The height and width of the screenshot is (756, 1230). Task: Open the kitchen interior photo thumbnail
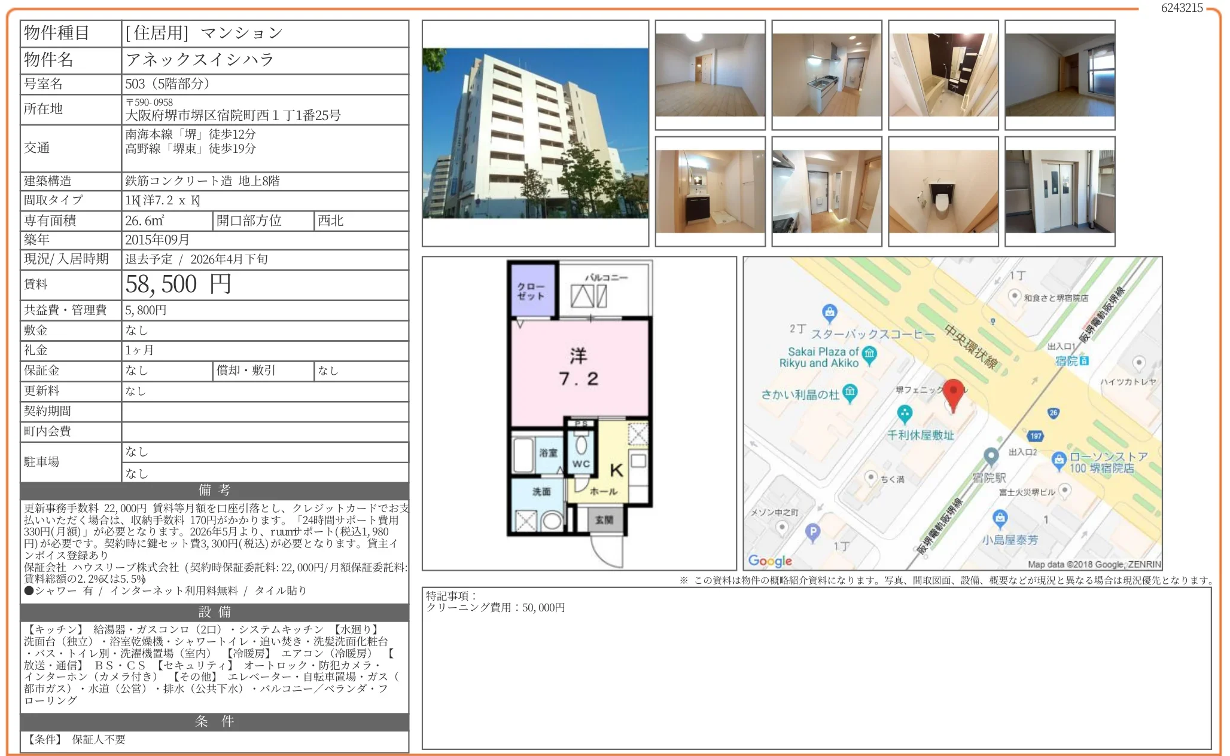826,75
